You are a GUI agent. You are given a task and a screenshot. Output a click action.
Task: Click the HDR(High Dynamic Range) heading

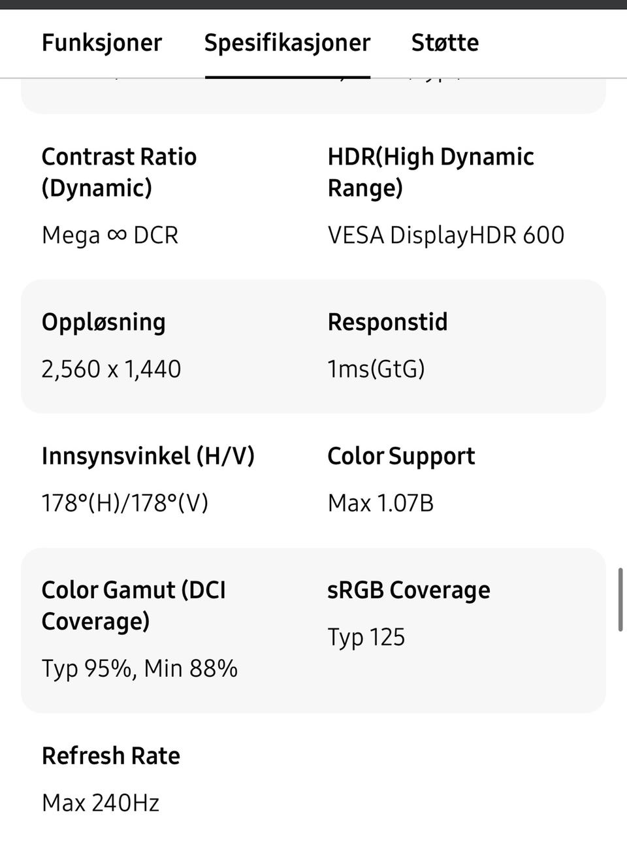click(430, 172)
